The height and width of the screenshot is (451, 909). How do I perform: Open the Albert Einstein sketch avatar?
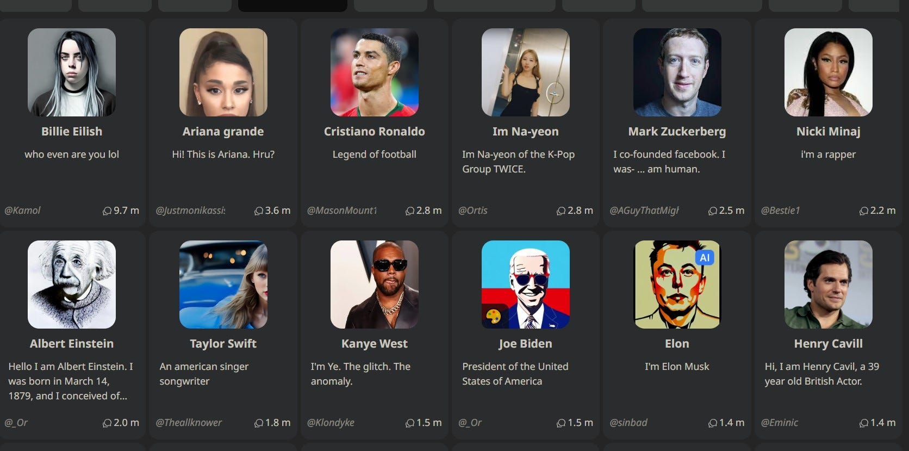click(x=72, y=285)
